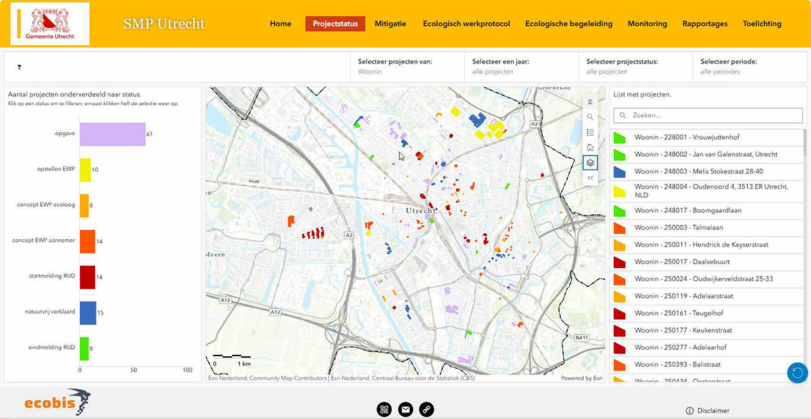811x419 pixels.
Task: Select project 248002 Jan van Galenstraat
Action: pos(707,155)
